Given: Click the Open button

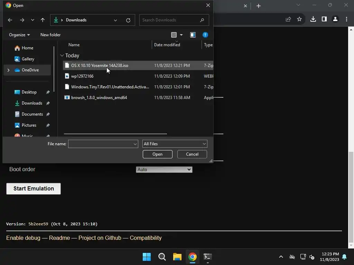Looking at the screenshot, I should (158, 154).
